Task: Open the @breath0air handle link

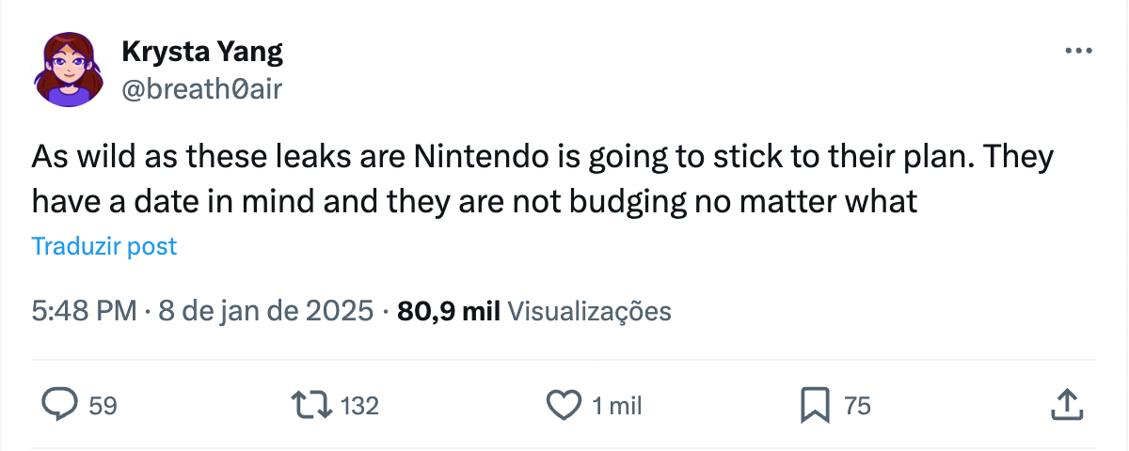Action: pyautogui.click(x=202, y=89)
